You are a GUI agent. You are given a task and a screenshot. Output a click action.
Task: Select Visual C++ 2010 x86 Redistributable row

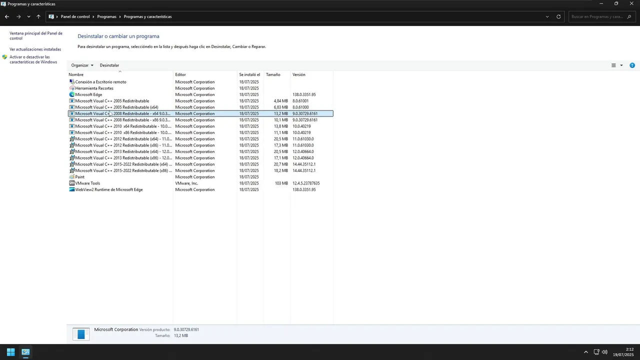200,132
